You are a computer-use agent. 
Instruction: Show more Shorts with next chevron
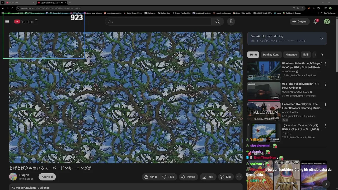326,184
